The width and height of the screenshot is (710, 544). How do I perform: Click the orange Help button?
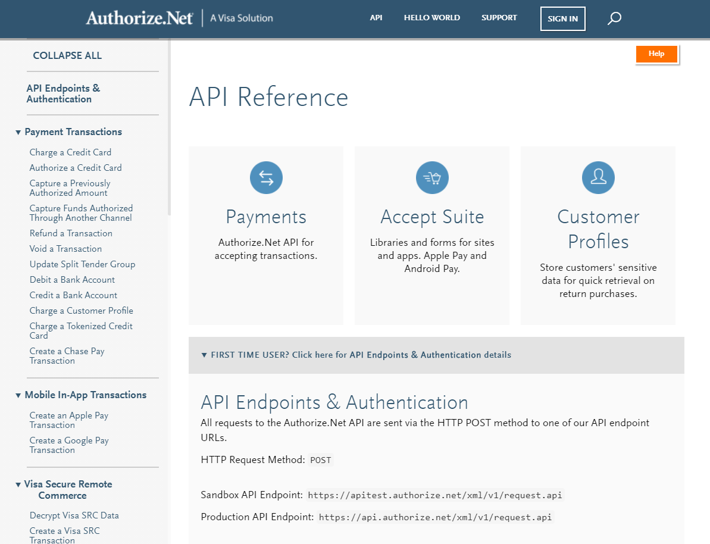[656, 54]
